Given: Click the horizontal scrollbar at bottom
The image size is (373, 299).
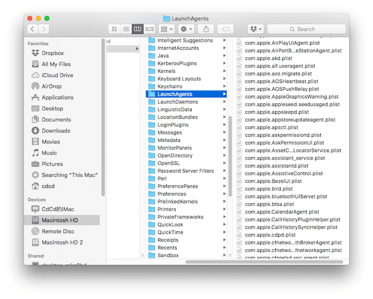Looking at the screenshot, I should pos(264,262).
